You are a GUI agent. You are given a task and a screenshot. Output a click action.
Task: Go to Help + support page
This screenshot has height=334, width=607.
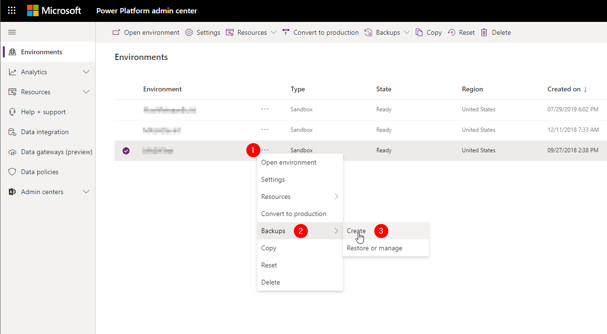(43, 112)
